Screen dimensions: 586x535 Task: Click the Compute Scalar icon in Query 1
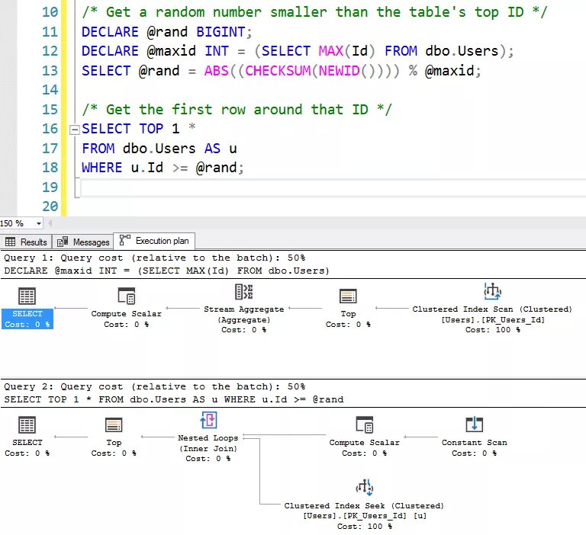127,296
